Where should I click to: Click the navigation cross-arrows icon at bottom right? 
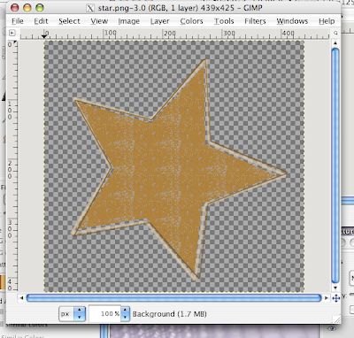coord(335,298)
